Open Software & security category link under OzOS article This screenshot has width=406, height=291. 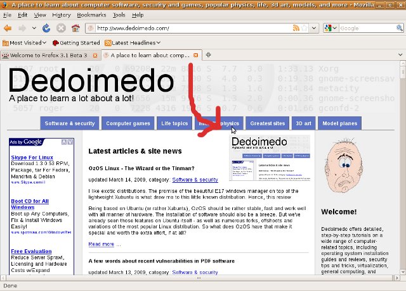coord(195,180)
